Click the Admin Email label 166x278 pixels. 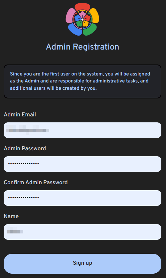[20, 114]
